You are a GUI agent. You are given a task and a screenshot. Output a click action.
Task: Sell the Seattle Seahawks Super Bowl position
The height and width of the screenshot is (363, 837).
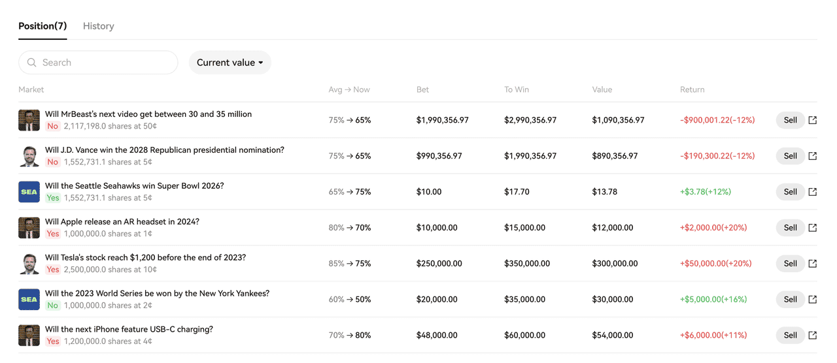790,192
